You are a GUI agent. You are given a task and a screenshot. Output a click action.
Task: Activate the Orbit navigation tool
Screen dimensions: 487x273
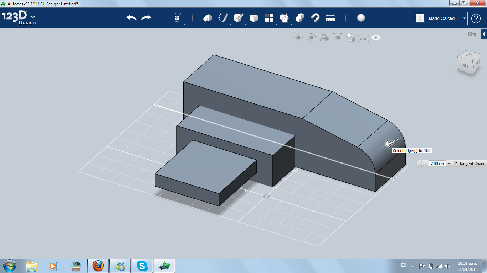coord(311,38)
